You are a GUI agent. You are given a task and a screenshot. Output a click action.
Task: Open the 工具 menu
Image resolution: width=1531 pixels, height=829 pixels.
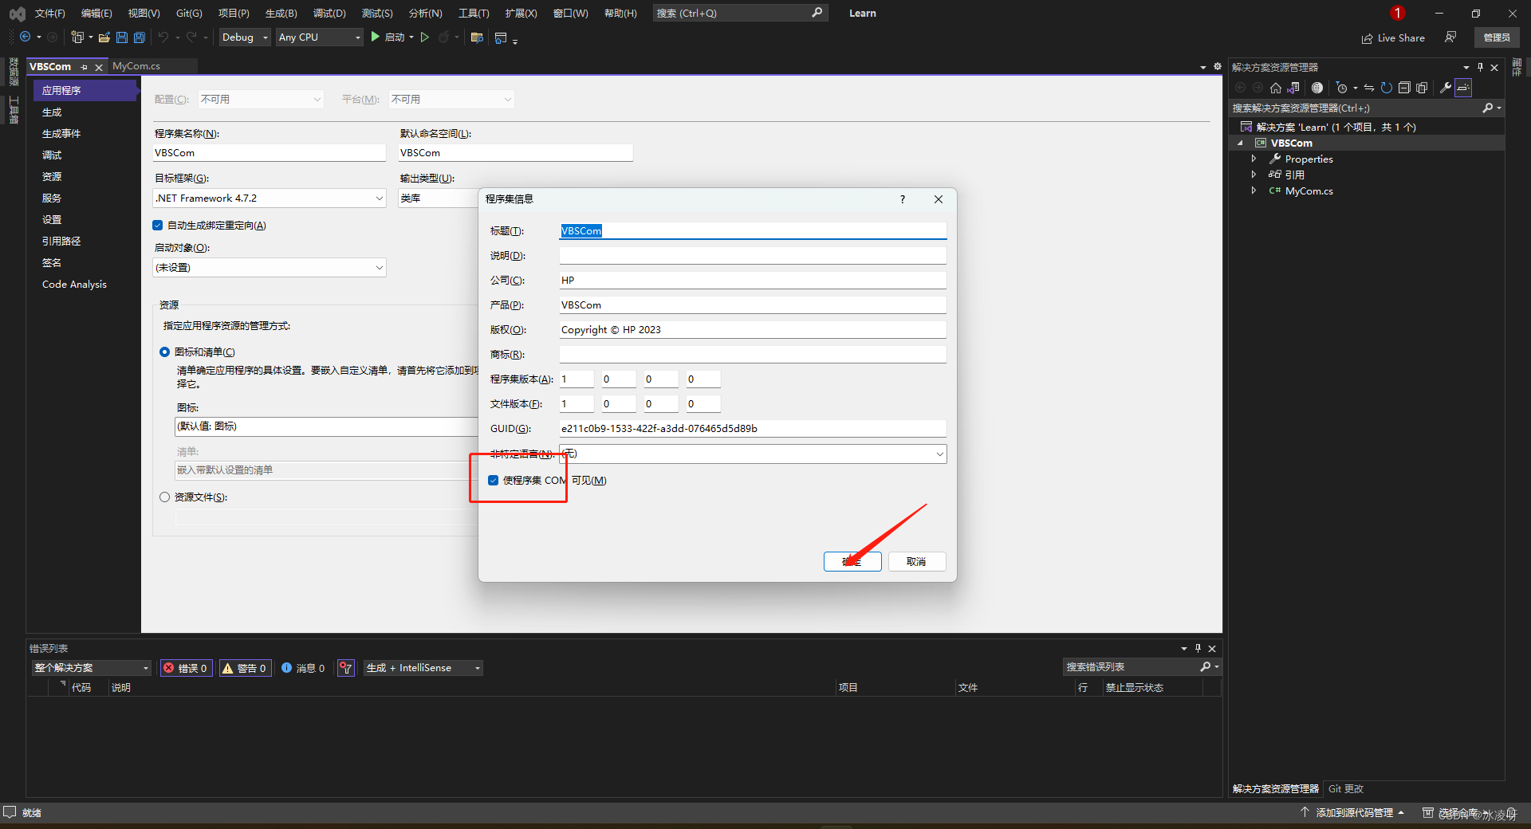(472, 13)
